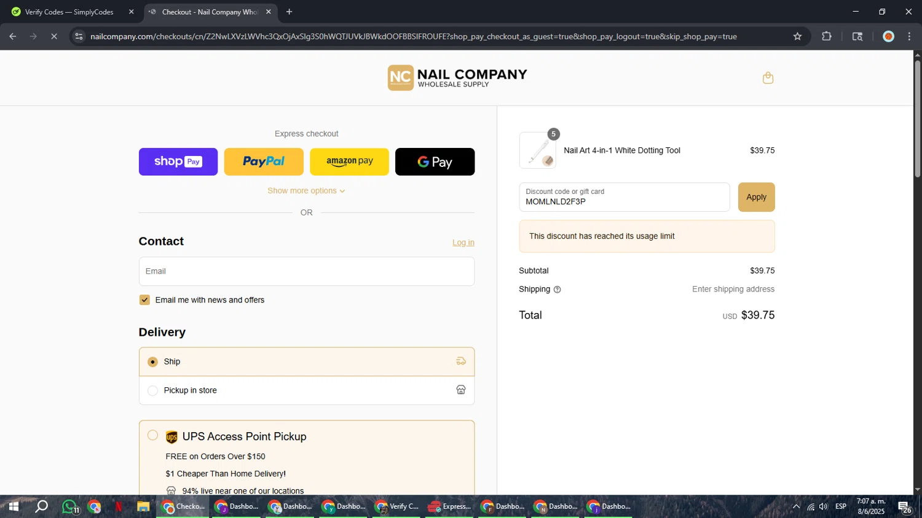Pay with Shop Pay
This screenshot has height=518, width=922.
click(x=178, y=161)
